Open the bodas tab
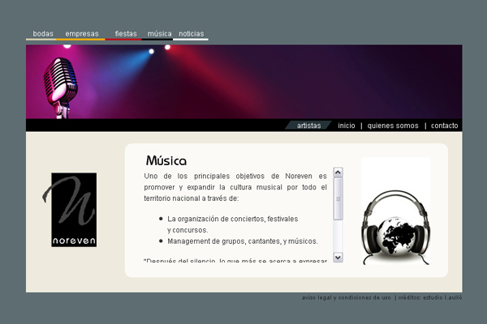Image resolution: width=487 pixels, height=324 pixels. (43, 34)
